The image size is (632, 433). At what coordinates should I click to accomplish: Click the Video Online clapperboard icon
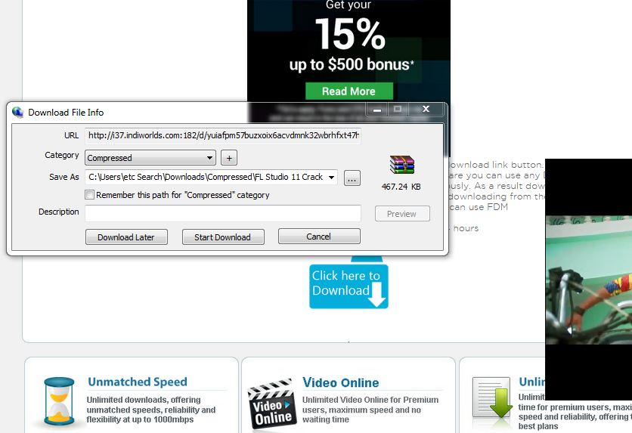click(271, 405)
